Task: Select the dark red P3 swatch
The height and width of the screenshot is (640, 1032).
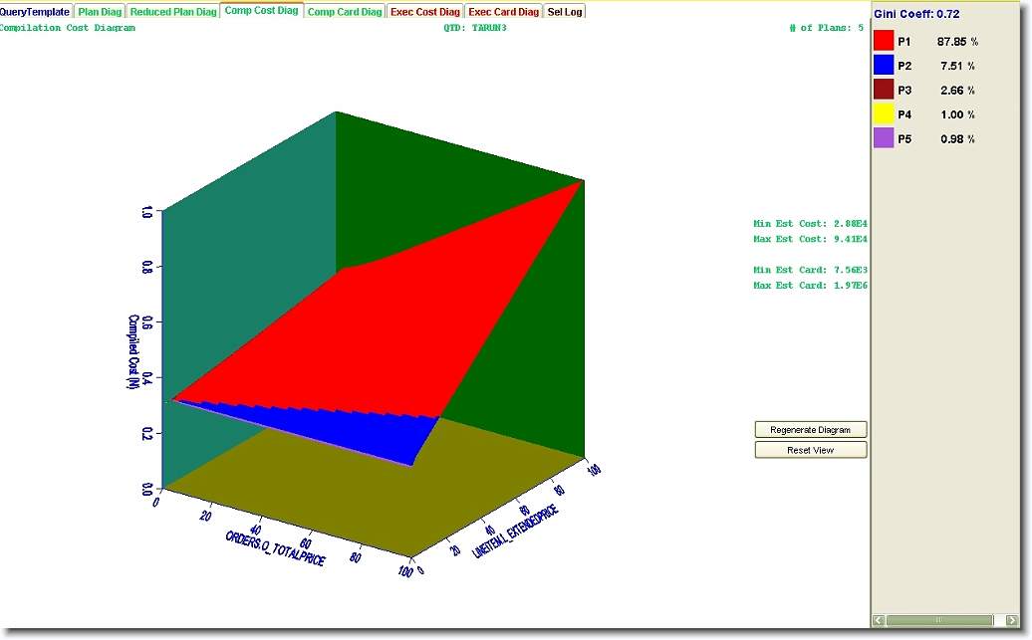Action: point(884,90)
